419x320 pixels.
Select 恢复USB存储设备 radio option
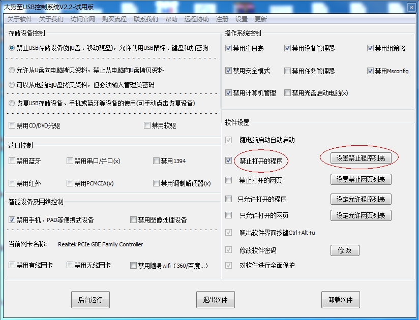pos(12,103)
